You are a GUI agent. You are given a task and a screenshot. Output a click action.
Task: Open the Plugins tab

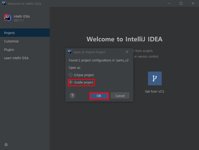point(25,50)
